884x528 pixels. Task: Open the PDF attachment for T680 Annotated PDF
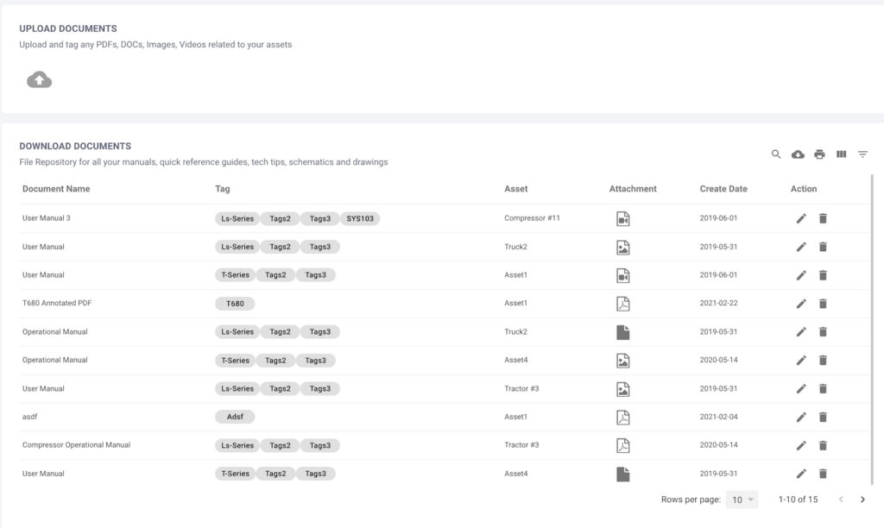tap(623, 303)
